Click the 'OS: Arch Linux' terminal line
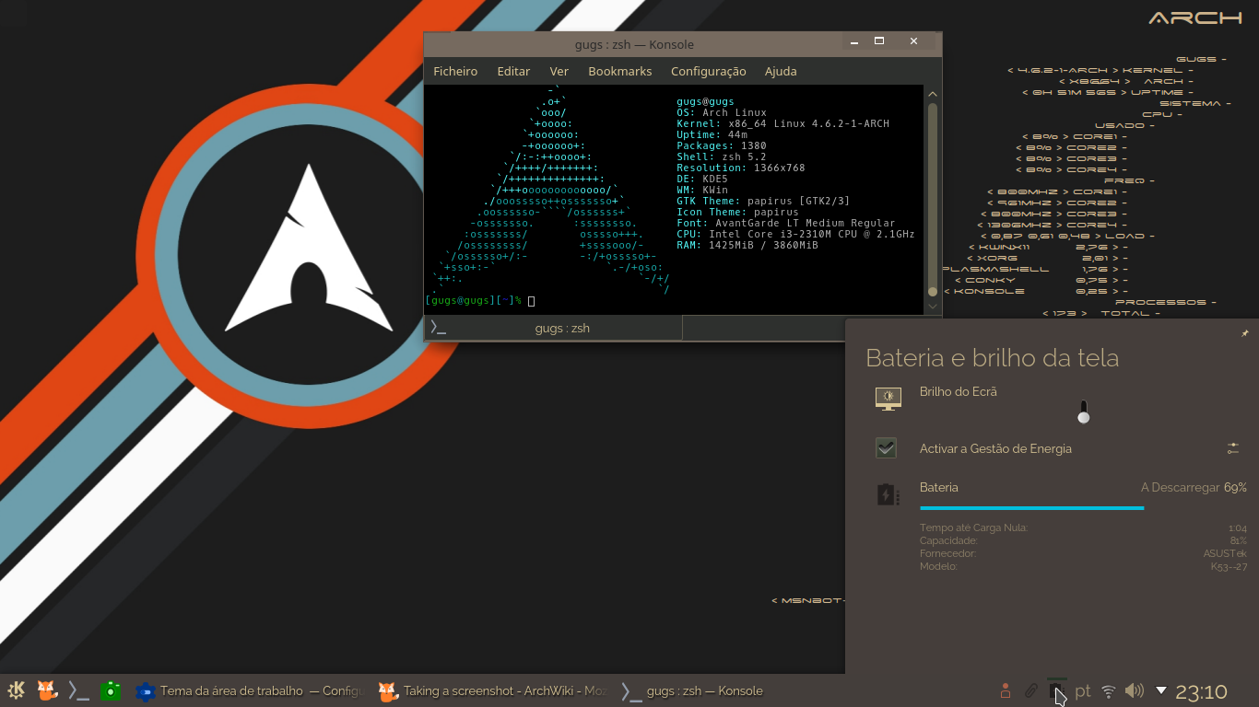 tap(721, 112)
